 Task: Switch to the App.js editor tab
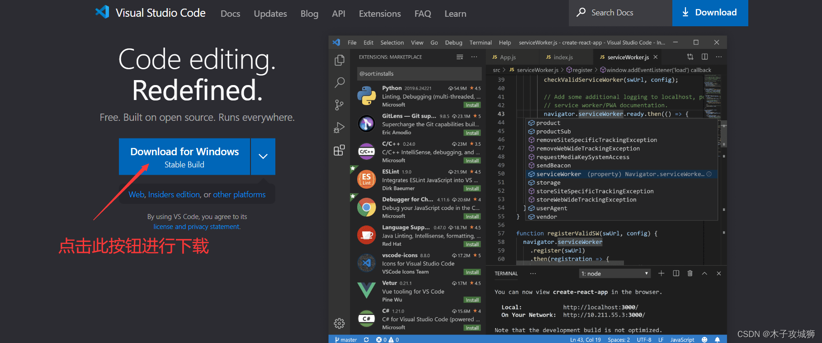[x=512, y=57]
